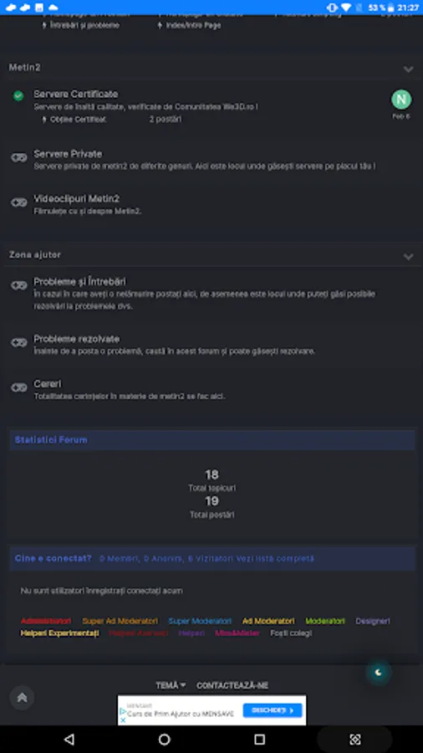This screenshot has height=753, width=423.
Task: Collapse the Metin2 category section
Action: pyautogui.click(x=408, y=69)
